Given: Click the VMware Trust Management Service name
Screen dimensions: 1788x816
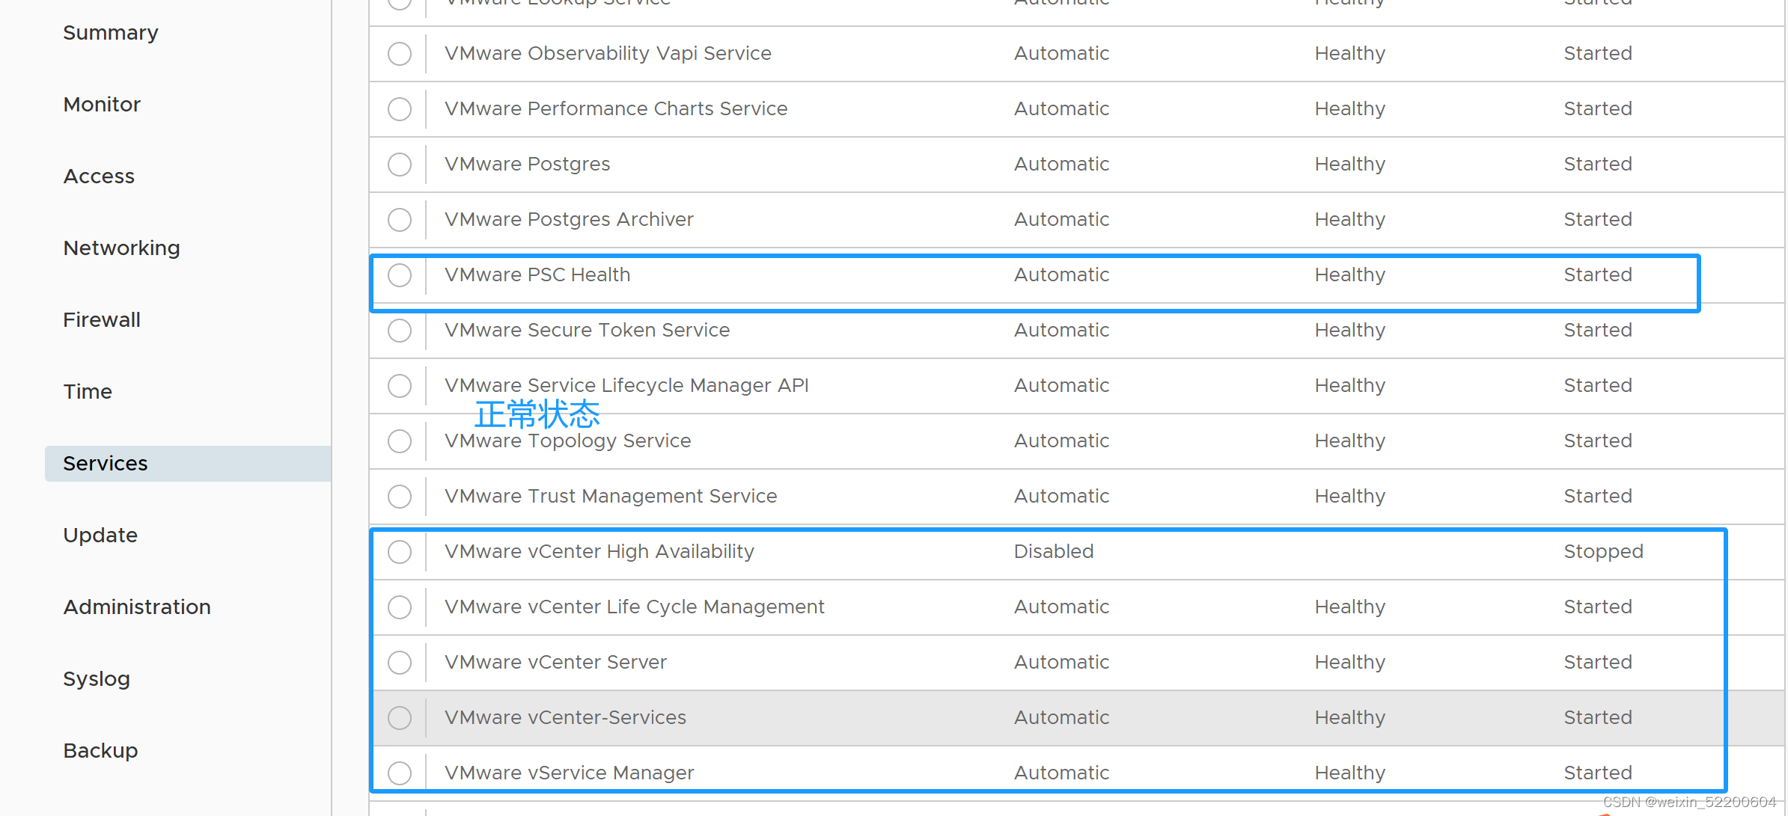Looking at the screenshot, I should [x=611, y=497].
